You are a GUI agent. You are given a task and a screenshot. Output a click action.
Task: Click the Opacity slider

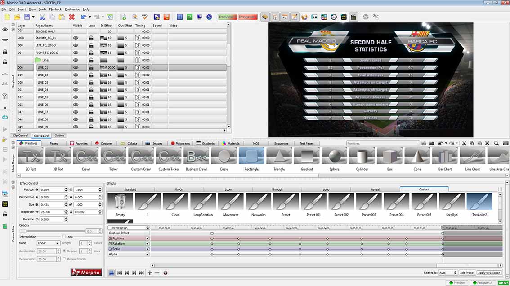[x=52, y=231]
